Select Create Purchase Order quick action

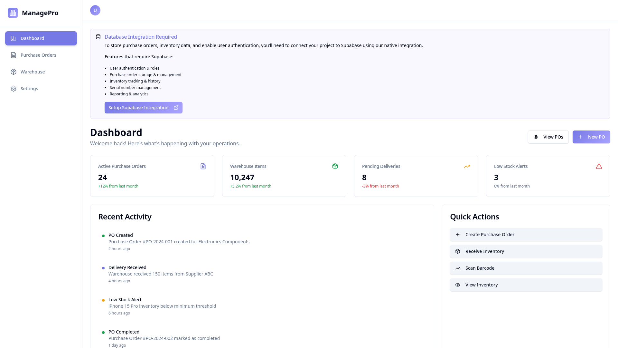pos(526,235)
